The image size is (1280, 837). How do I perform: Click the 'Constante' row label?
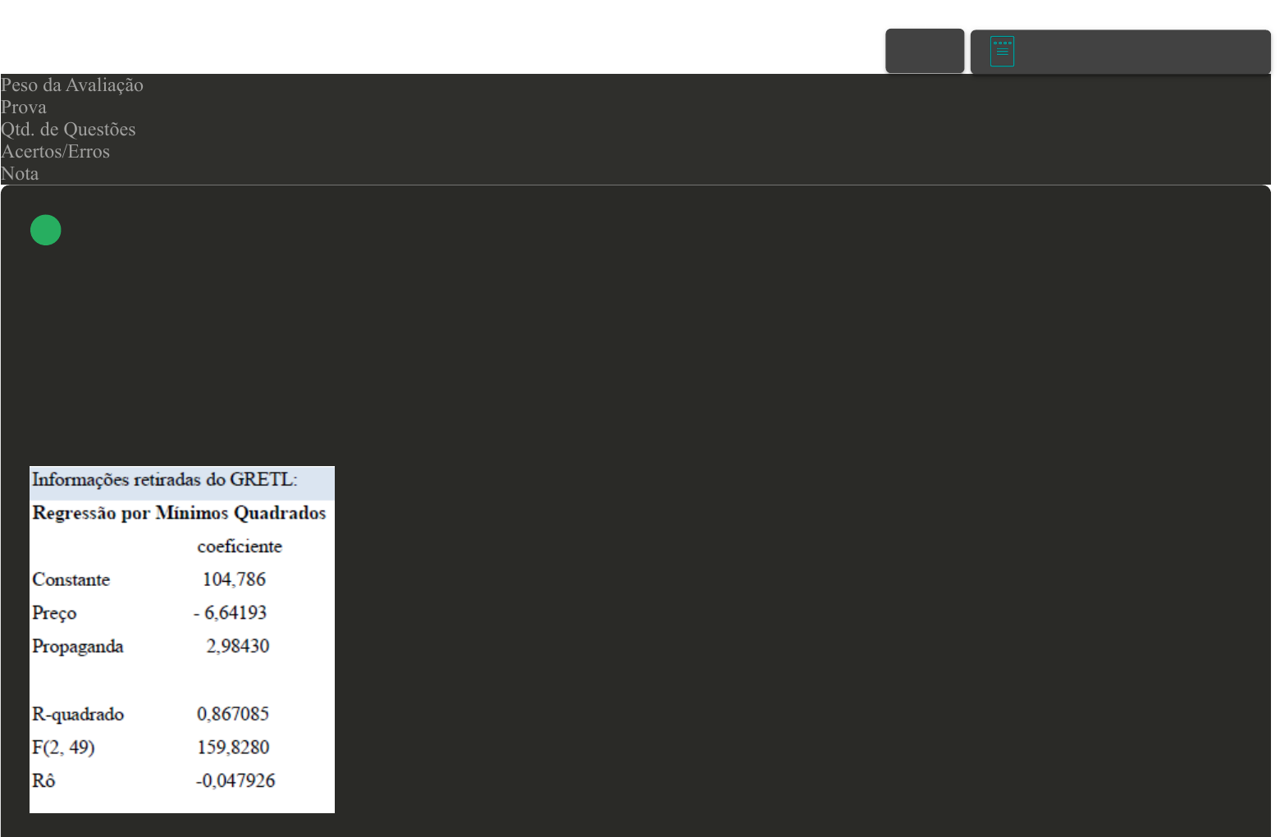(x=71, y=579)
